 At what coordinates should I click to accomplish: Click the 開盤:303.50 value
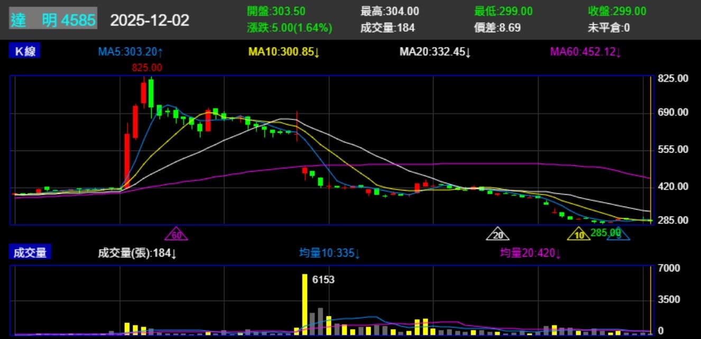(x=276, y=11)
